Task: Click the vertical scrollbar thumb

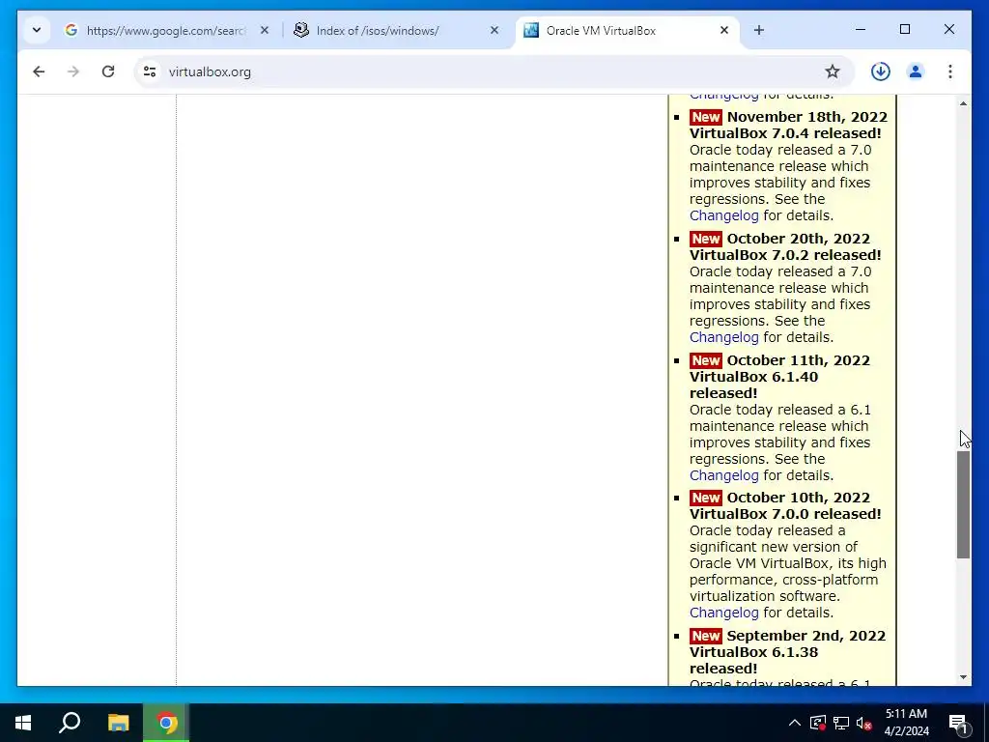Action: pyautogui.click(x=963, y=504)
